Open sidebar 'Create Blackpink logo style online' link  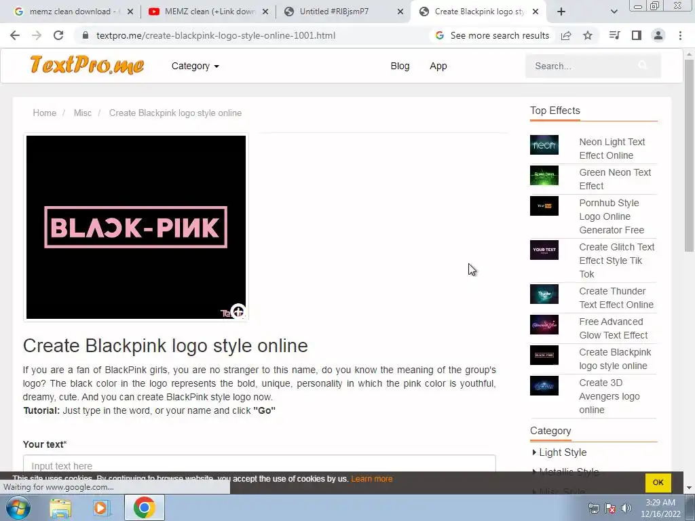[x=615, y=359]
